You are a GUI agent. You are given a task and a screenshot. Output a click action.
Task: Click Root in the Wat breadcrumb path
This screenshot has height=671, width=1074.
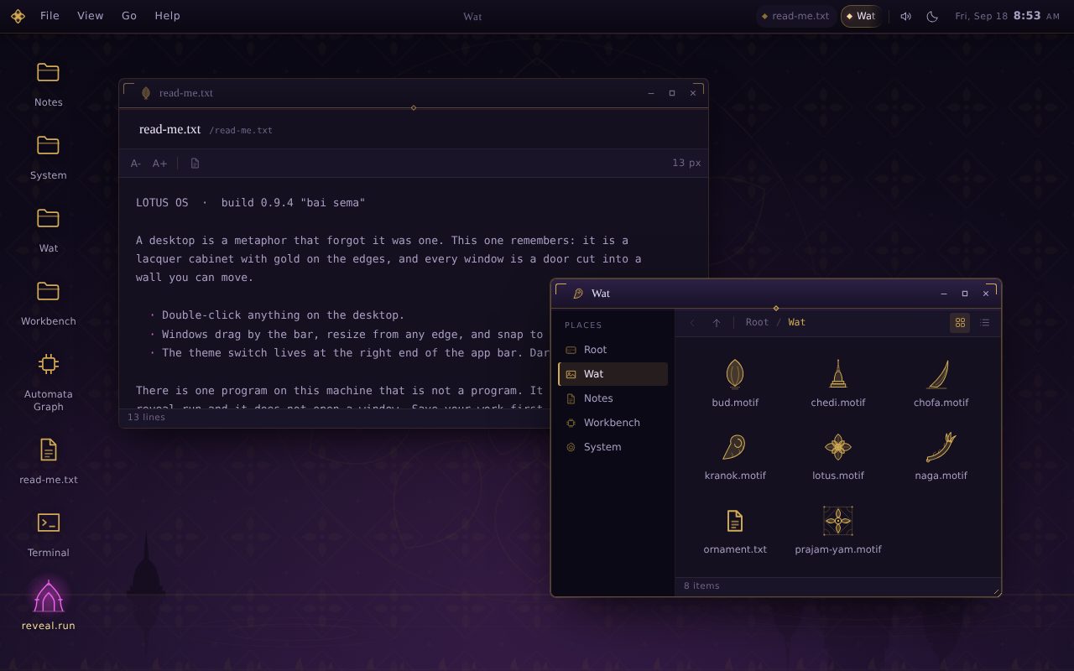(x=757, y=322)
